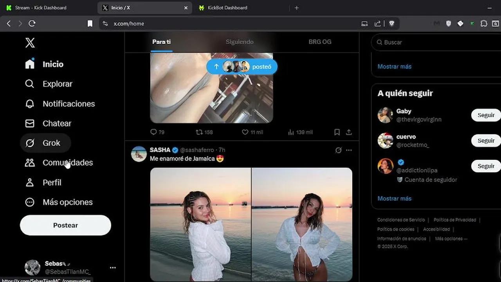Click the browser bookmark icon
Screen dimensions: 501x282
point(90,23)
